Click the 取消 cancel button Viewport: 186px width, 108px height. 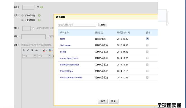coord(113,101)
